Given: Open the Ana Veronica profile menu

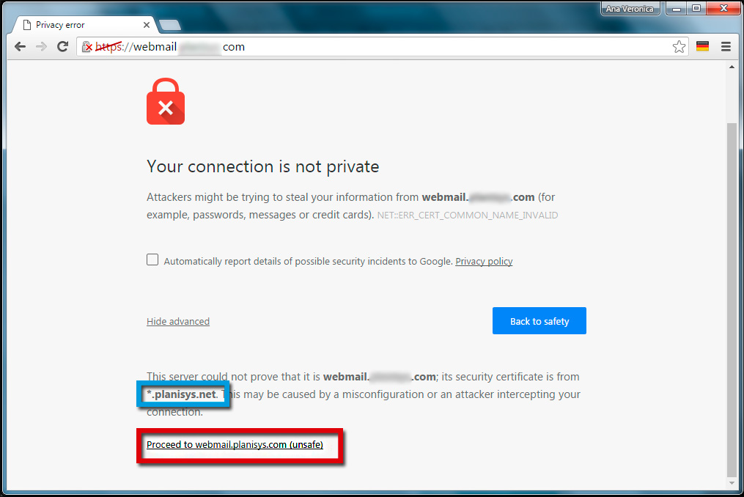Looking at the screenshot, I should [x=630, y=9].
